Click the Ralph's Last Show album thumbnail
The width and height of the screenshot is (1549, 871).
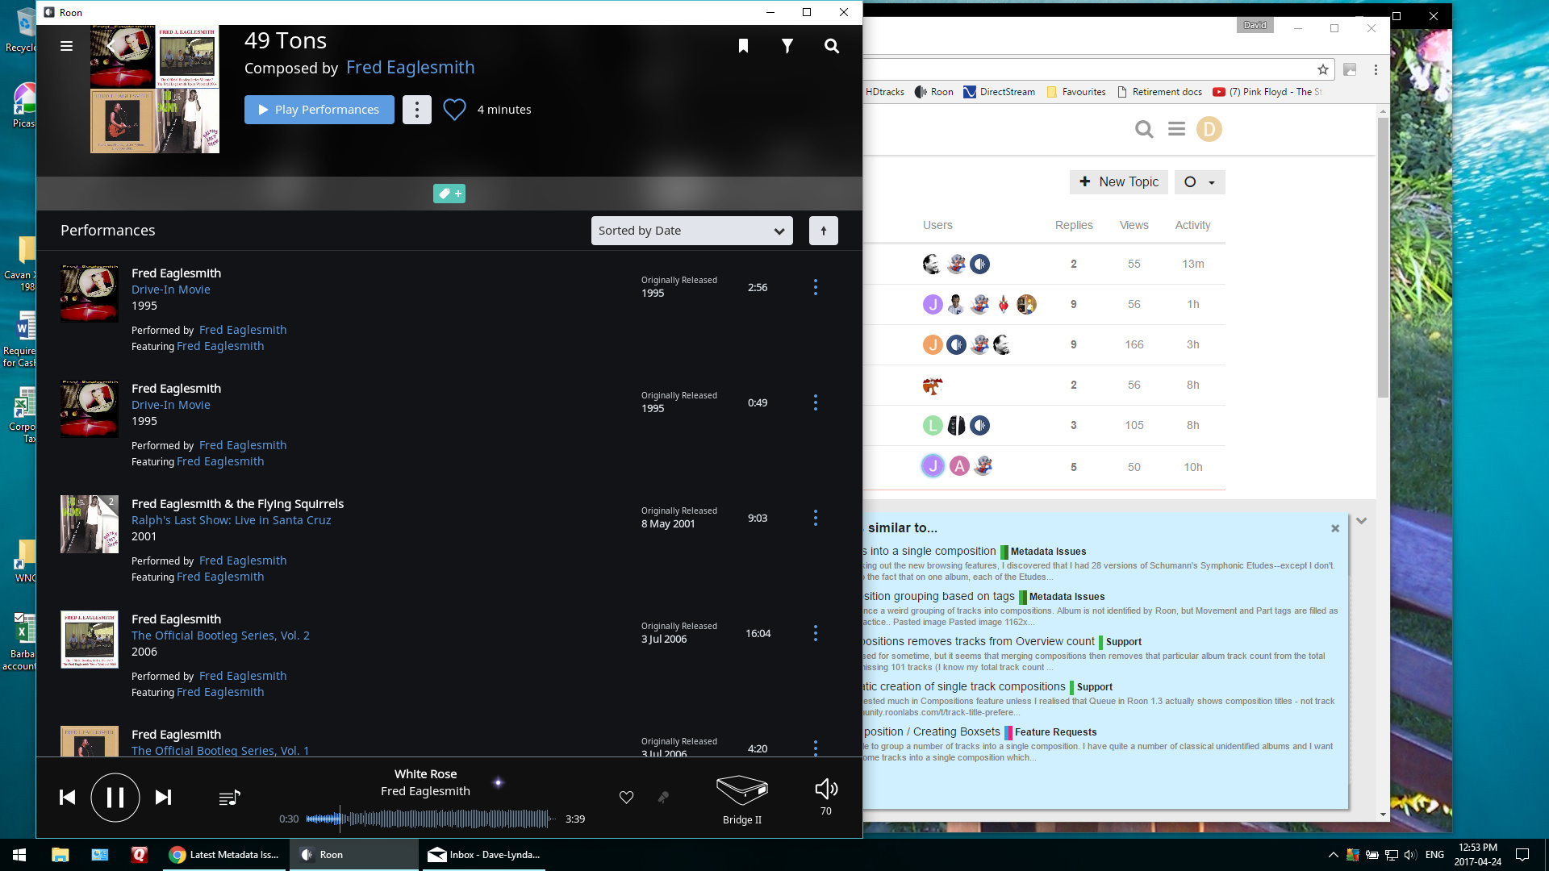pos(90,524)
